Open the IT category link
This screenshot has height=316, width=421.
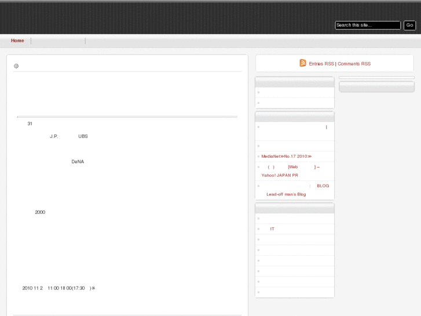tap(272, 229)
